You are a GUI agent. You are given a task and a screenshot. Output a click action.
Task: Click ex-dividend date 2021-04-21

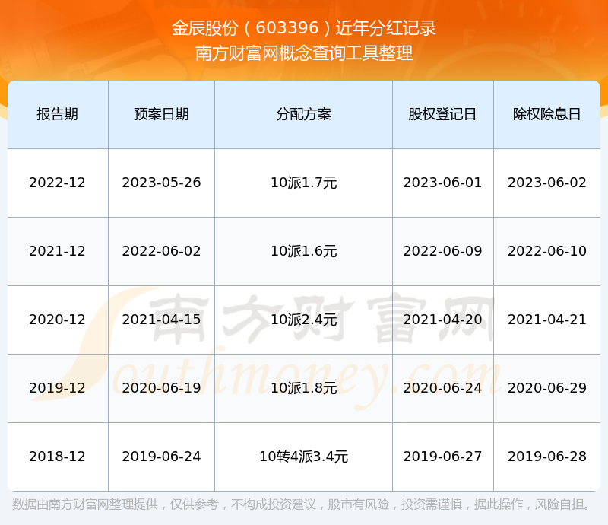click(x=546, y=320)
